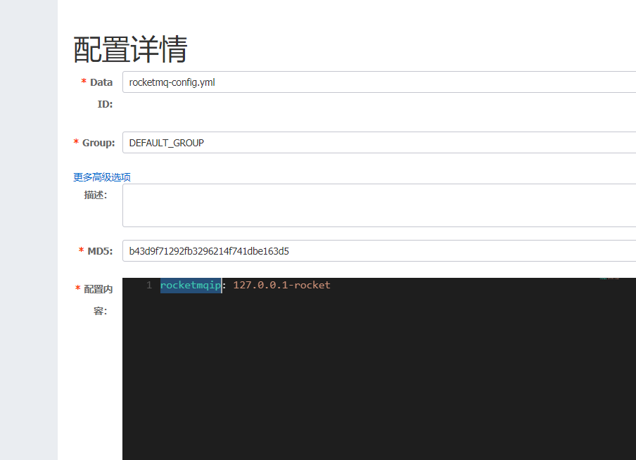Open the 更多高级选项 link
The width and height of the screenshot is (636, 460).
click(102, 177)
